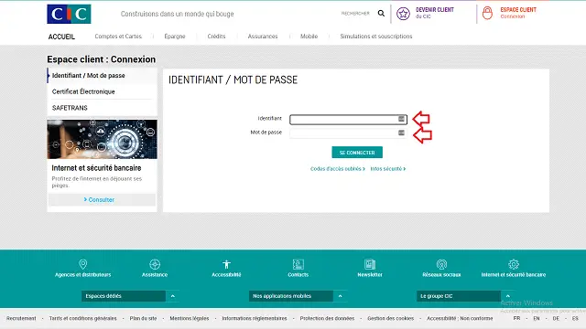Open the Comptes et Cartes menu
This screenshot has width=586, height=329.
click(118, 37)
